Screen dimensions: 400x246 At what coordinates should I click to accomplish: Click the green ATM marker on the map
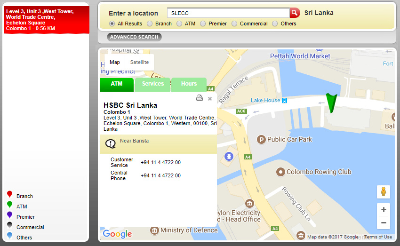[x=331, y=103]
